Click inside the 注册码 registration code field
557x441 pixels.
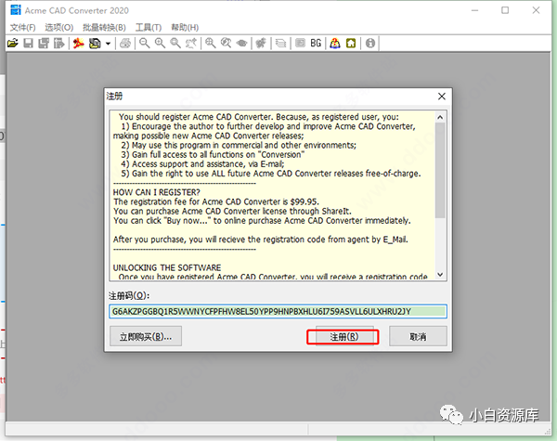[278, 311]
